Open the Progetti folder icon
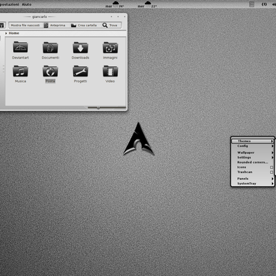This screenshot has width=276, height=276. [80, 71]
